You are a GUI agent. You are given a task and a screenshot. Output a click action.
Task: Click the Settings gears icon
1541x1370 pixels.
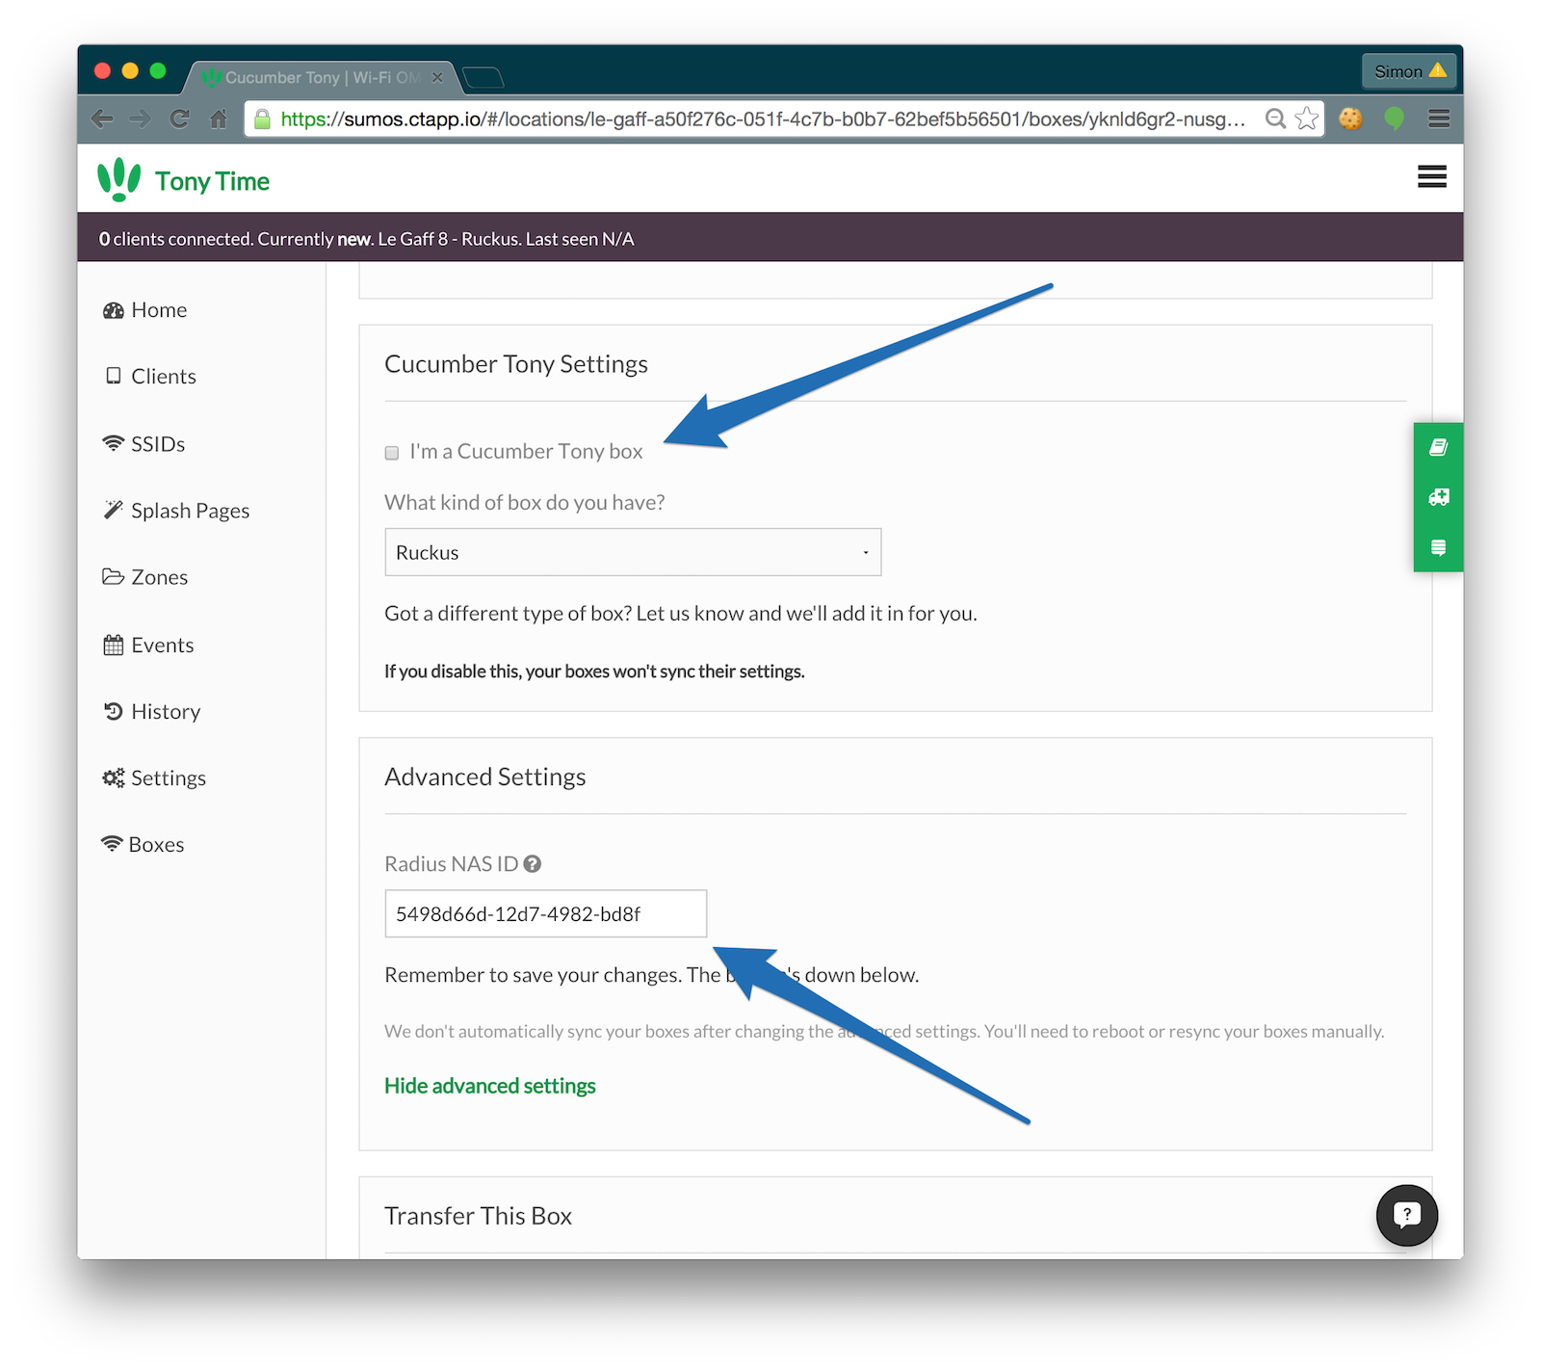114,777
